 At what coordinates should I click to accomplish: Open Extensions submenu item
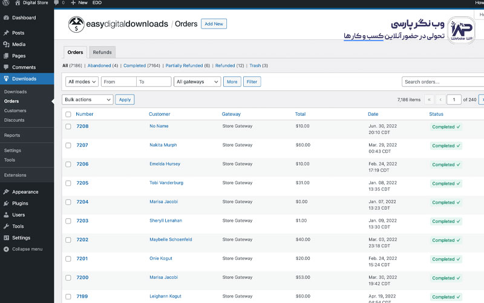(15, 175)
